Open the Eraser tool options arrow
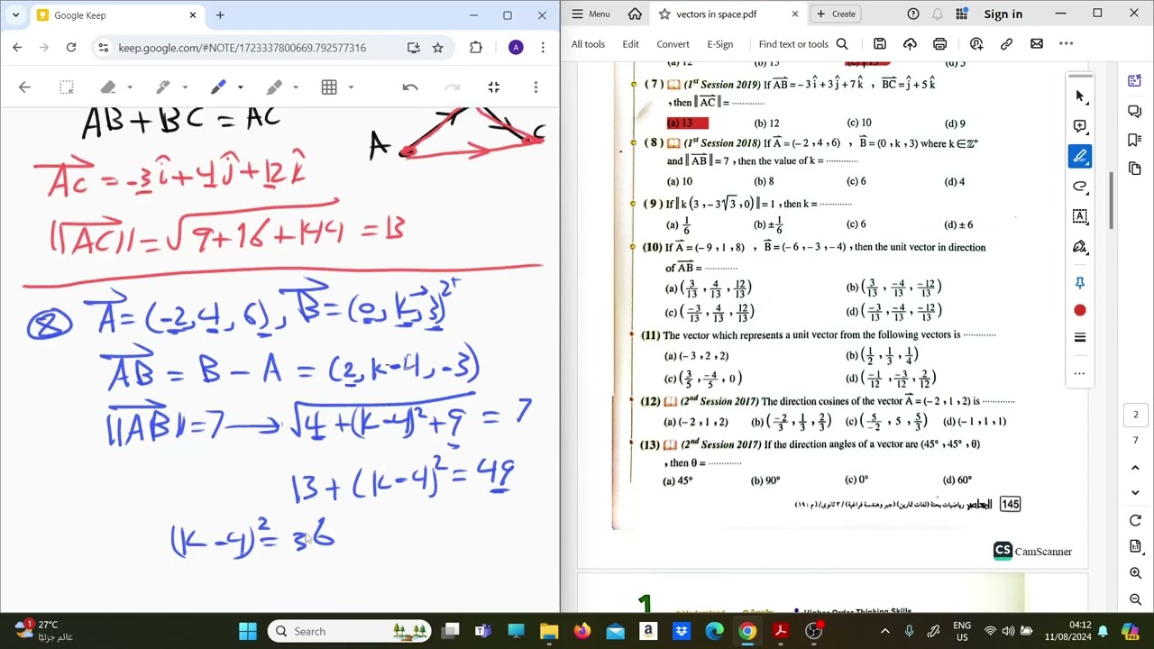This screenshot has width=1154, height=649. click(130, 87)
